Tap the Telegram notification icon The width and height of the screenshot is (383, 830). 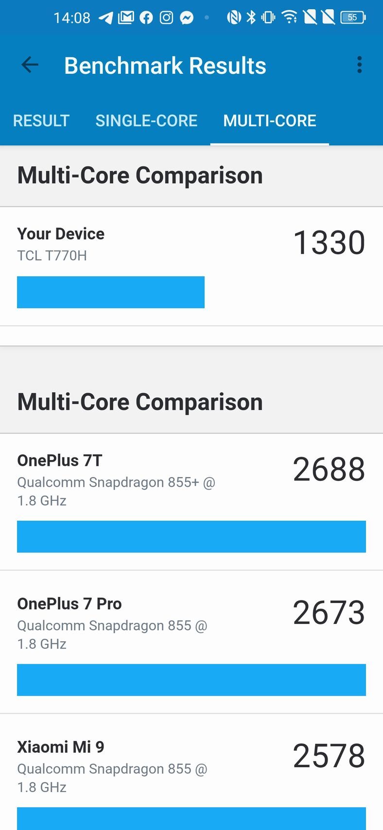(106, 18)
